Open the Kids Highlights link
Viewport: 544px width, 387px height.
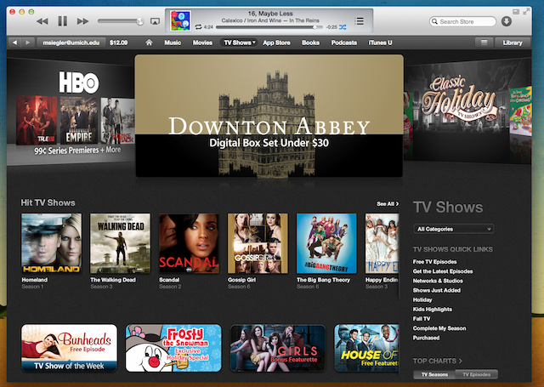click(x=433, y=310)
